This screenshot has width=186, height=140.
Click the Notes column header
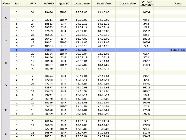[177, 3]
